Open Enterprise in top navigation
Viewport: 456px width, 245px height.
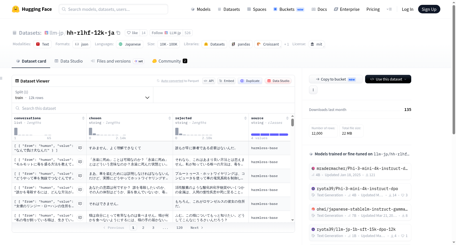pyautogui.click(x=347, y=9)
